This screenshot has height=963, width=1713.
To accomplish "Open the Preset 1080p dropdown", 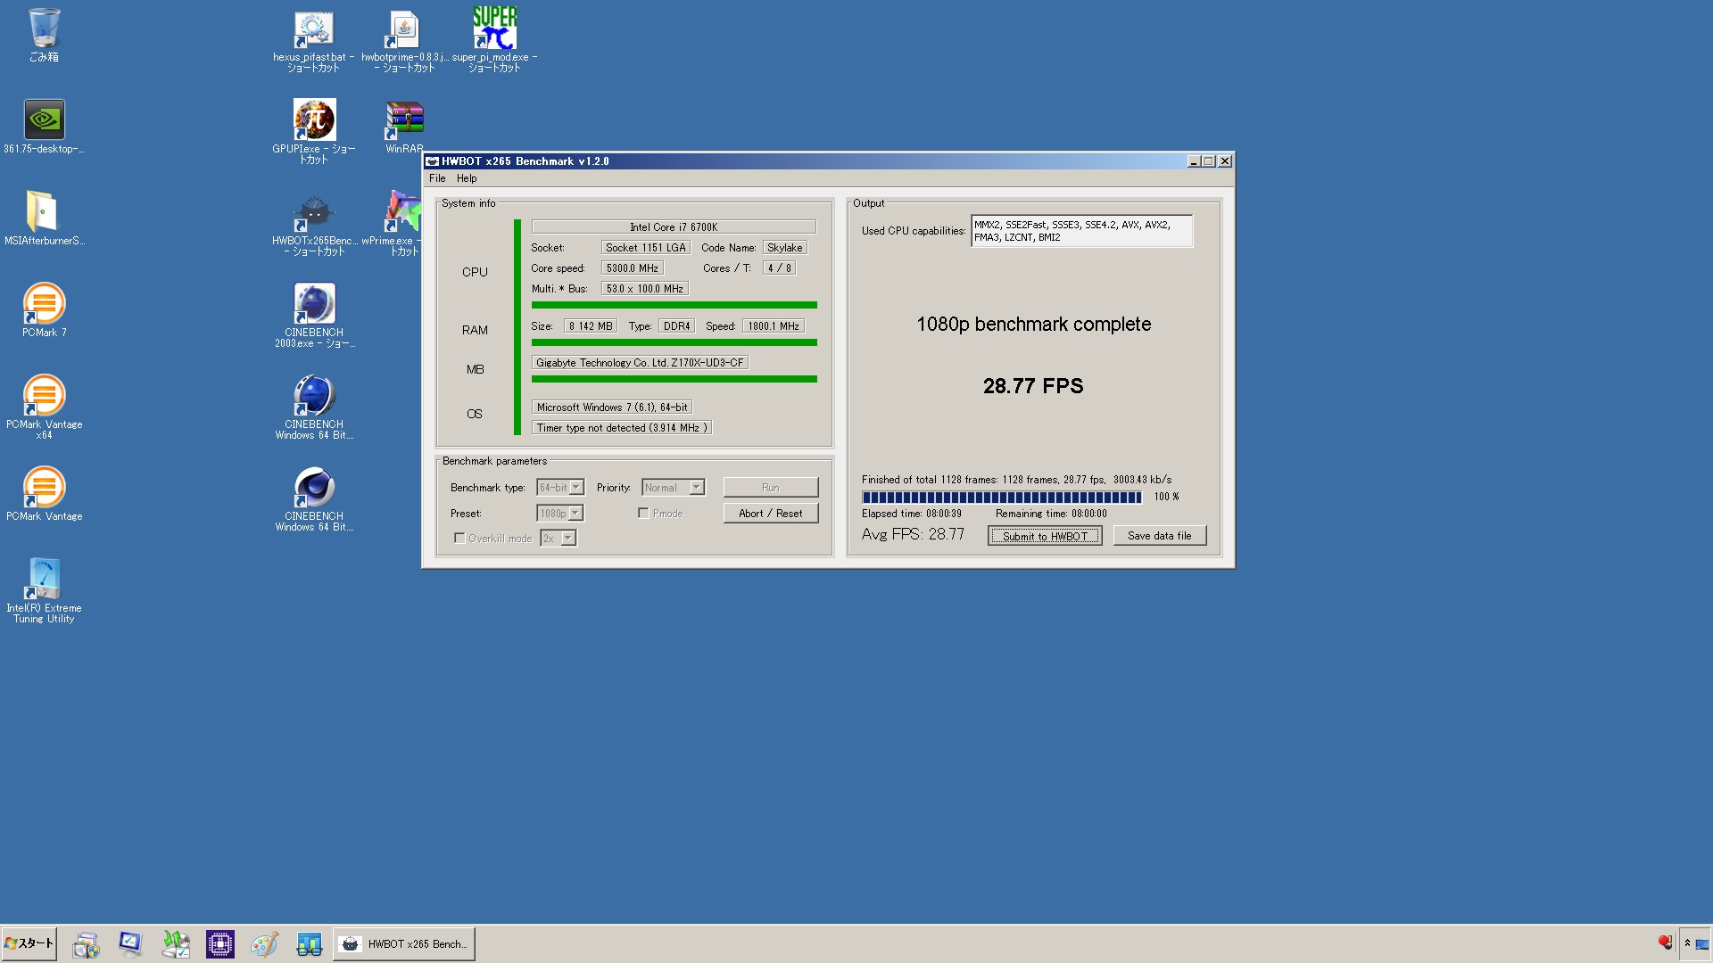I will click(x=560, y=514).
